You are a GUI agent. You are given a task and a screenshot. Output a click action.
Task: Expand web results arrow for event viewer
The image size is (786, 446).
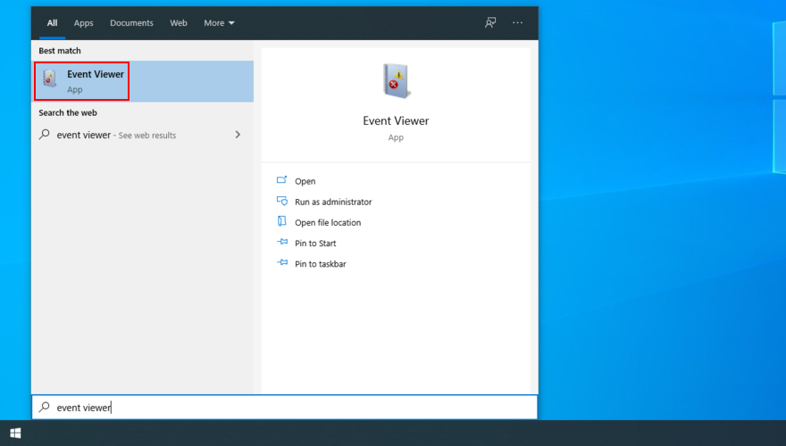(238, 135)
